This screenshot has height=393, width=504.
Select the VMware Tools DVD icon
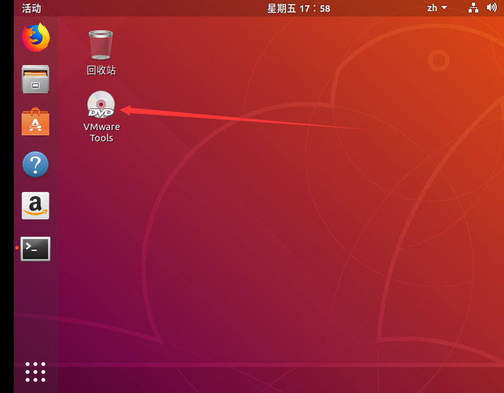(x=101, y=104)
